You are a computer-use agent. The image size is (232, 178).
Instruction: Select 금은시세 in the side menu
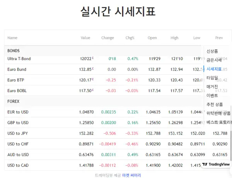point(214,60)
